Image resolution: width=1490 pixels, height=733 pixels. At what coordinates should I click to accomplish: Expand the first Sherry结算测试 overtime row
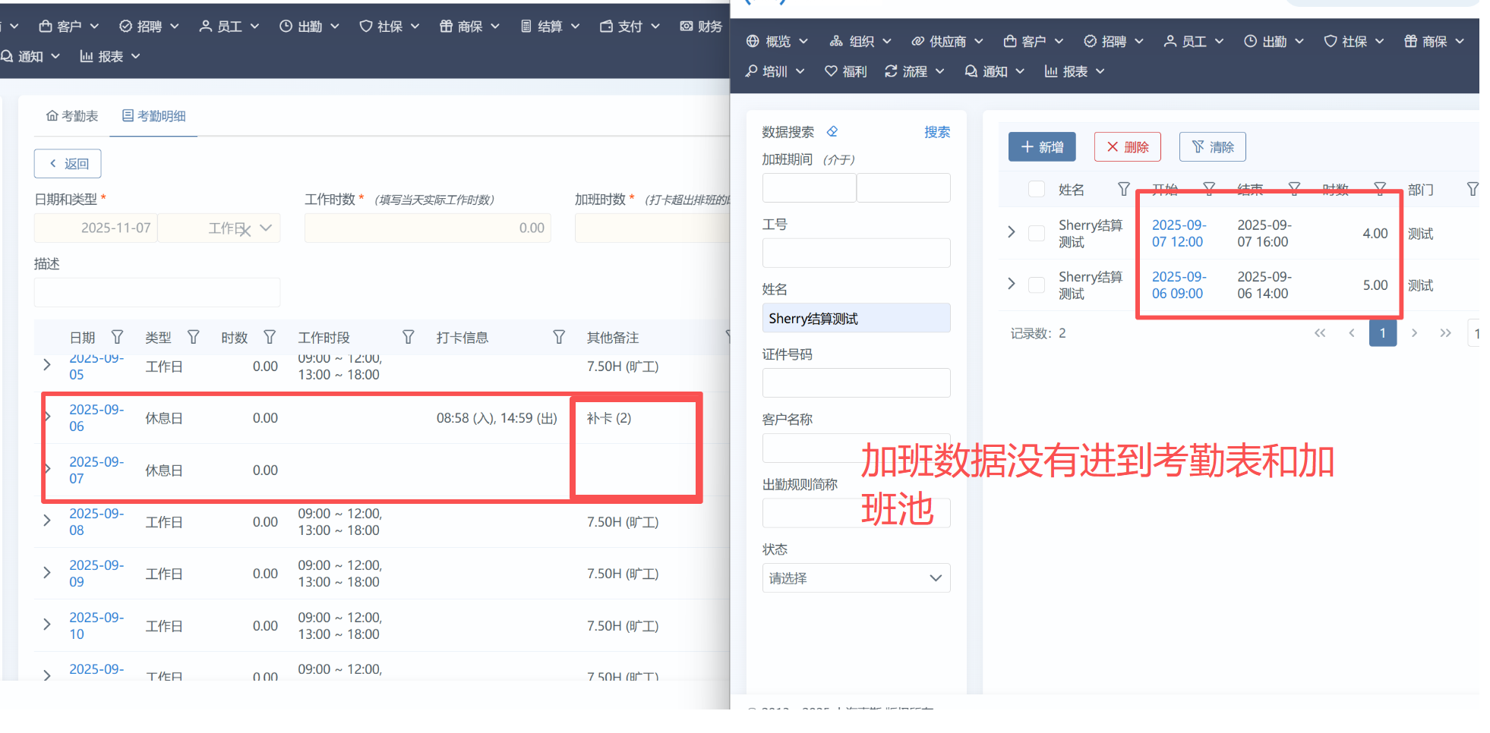point(1011,232)
